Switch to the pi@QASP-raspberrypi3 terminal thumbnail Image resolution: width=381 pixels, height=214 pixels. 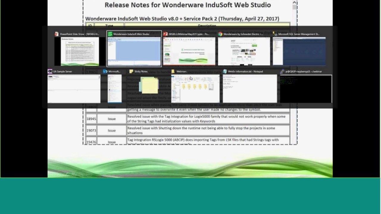click(x=306, y=89)
